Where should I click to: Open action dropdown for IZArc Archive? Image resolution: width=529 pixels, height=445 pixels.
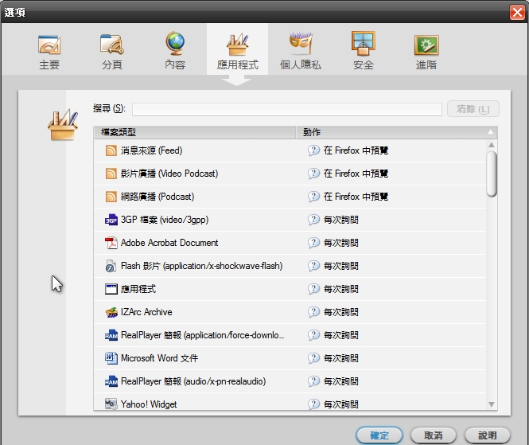click(x=390, y=312)
